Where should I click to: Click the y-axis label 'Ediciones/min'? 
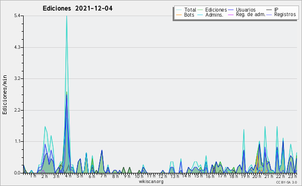5,95
